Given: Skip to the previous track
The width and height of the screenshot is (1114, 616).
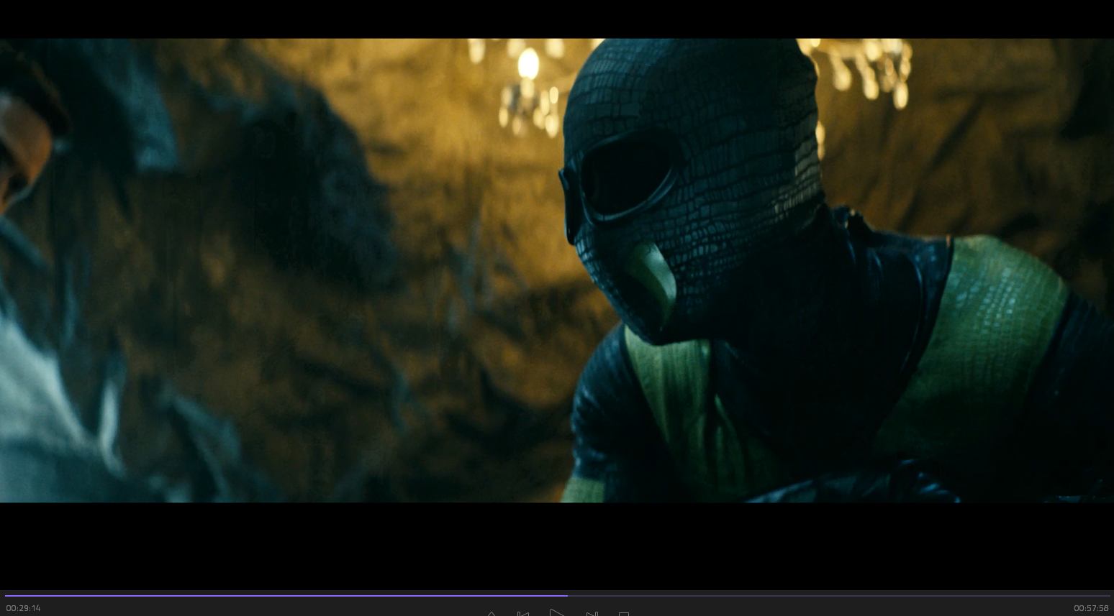Looking at the screenshot, I should pyautogui.click(x=523, y=613).
